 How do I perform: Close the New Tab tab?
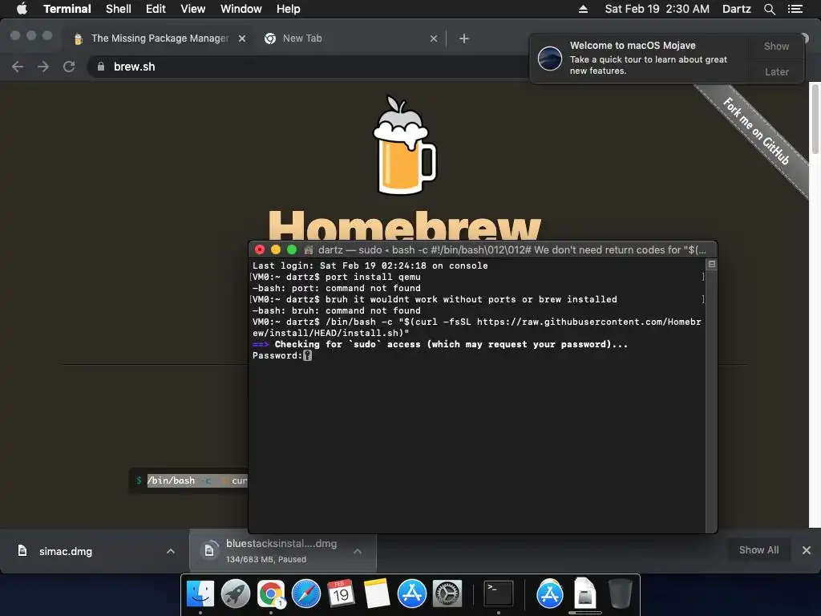(434, 38)
